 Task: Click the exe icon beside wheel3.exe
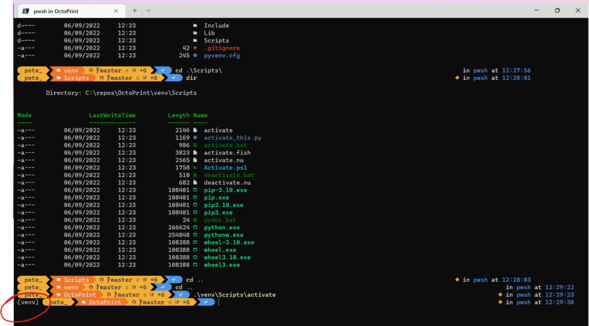(195, 265)
